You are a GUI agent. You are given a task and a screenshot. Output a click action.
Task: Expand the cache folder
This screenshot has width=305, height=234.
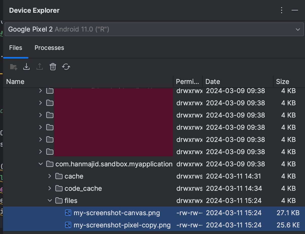tap(50, 176)
